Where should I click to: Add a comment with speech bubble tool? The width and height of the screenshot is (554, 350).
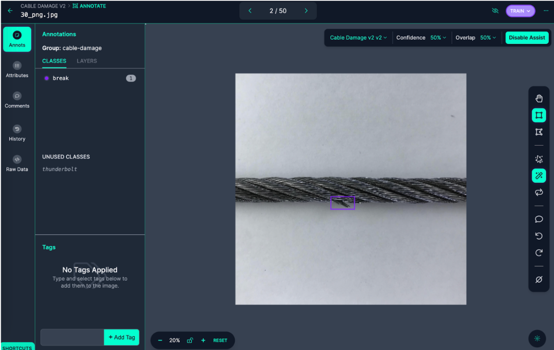coord(539,219)
